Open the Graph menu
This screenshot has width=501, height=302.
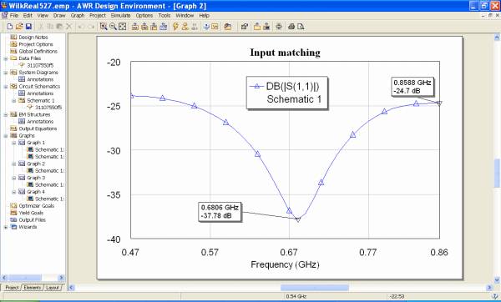(x=78, y=15)
